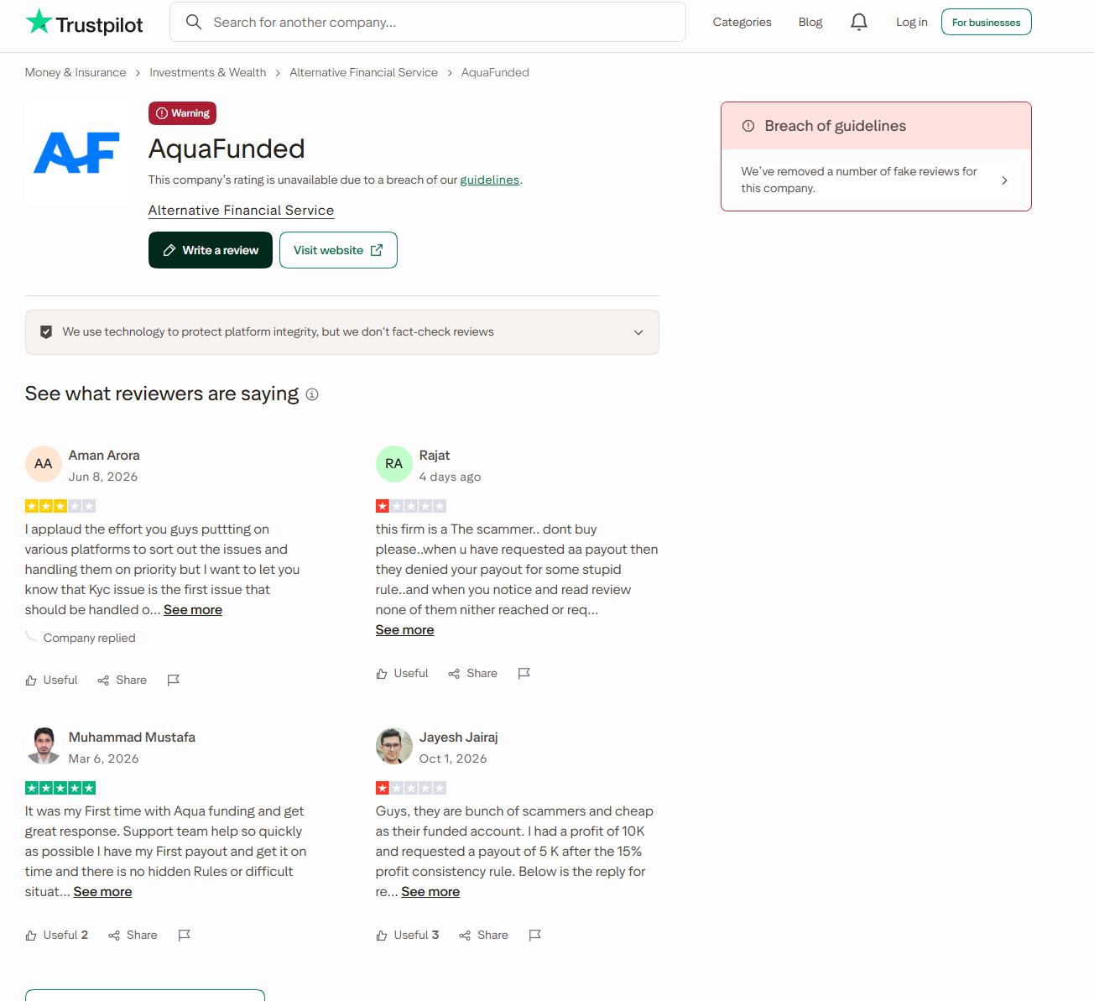
Task: Share Jayesh Jairaj's review
Action: tap(484, 935)
